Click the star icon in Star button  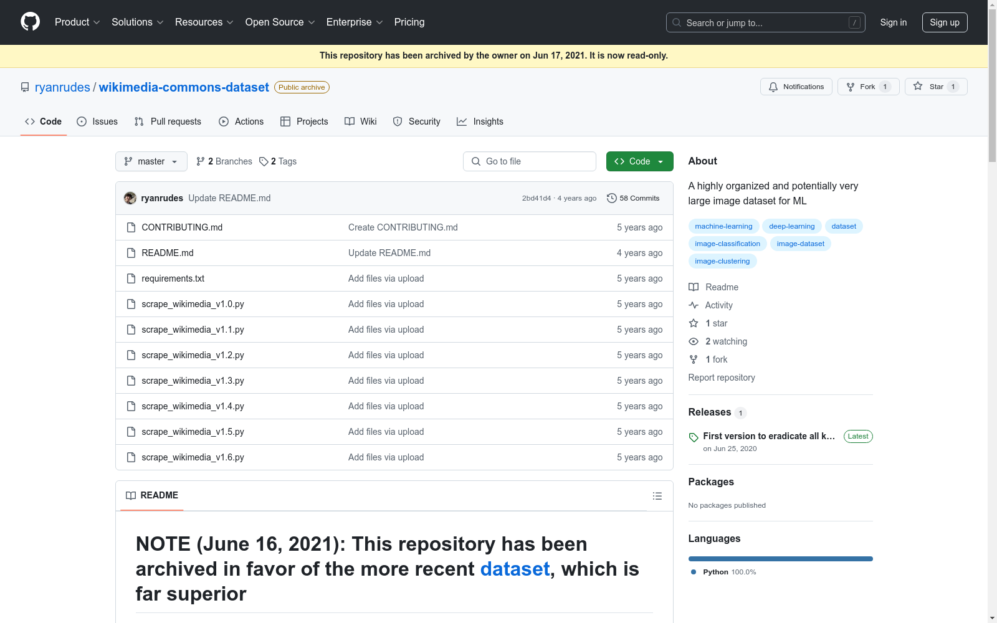point(918,87)
